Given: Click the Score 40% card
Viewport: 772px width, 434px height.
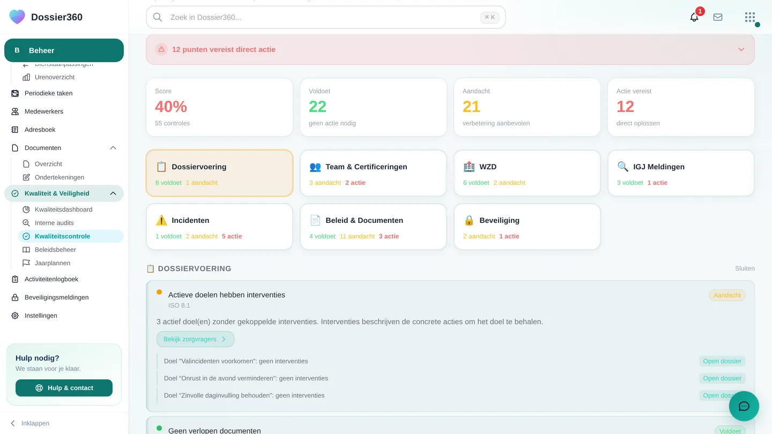Looking at the screenshot, I should click(x=220, y=107).
